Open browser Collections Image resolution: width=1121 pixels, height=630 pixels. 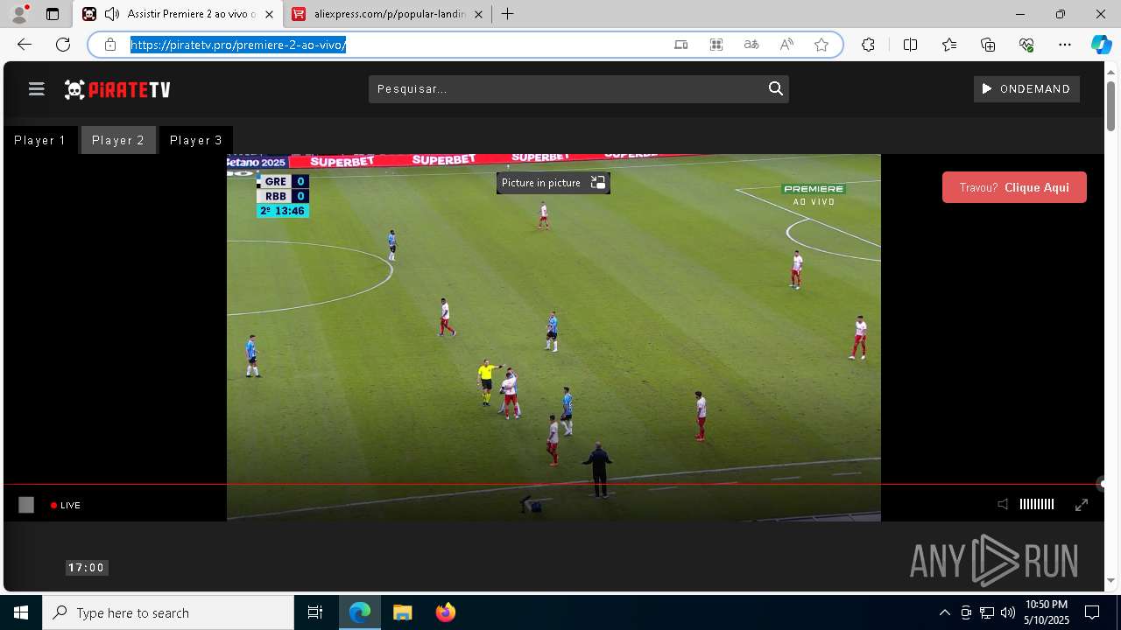pos(988,45)
